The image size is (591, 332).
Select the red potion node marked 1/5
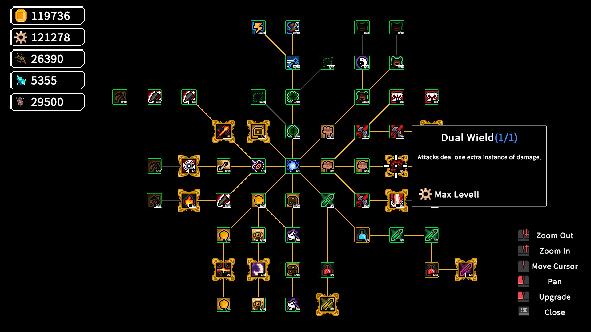point(327,270)
